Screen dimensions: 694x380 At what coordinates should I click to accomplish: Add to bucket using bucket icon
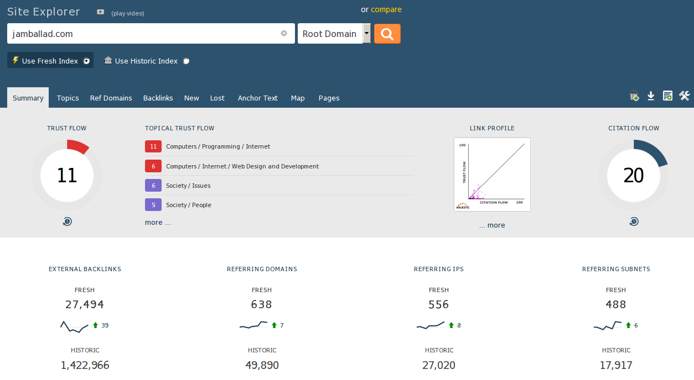tap(634, 96)
